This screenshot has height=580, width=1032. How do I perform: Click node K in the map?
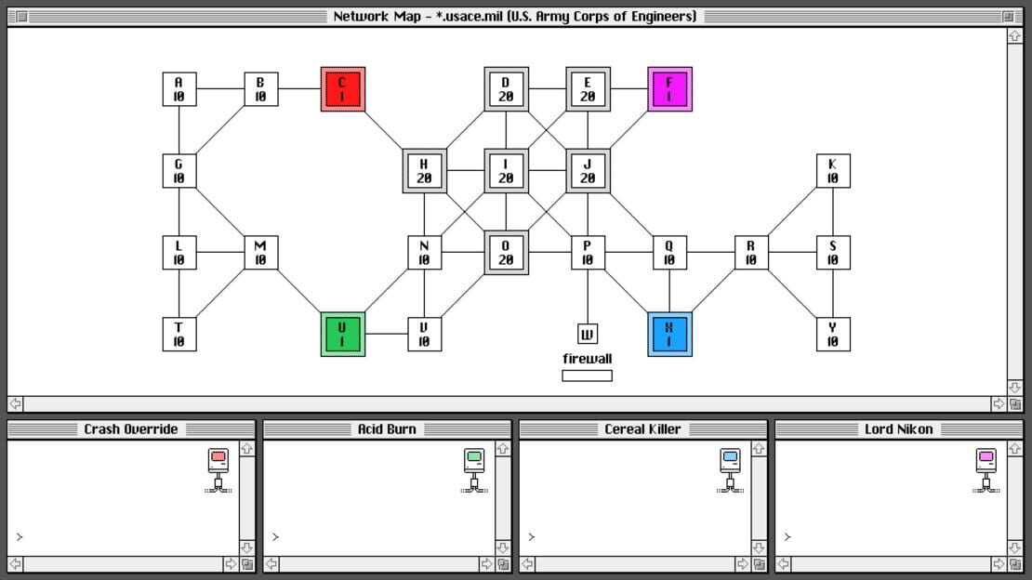pos(833,170)
